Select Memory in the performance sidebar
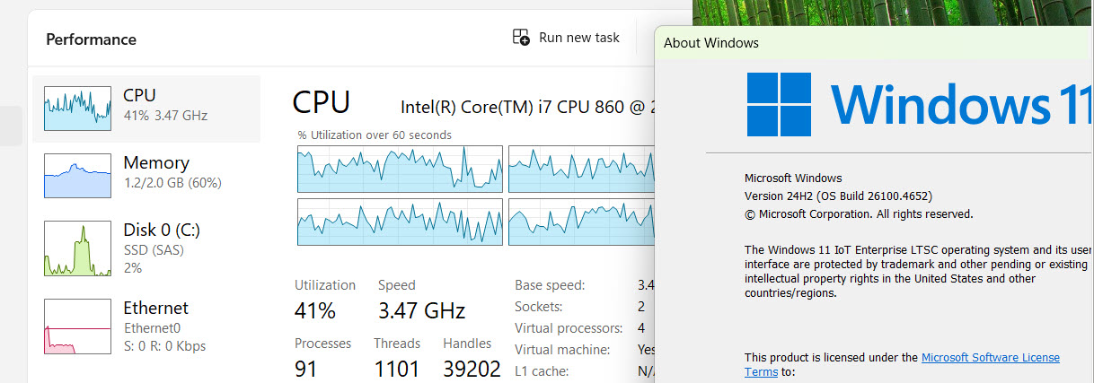The height and width of the screenshot is (383, 1094). coord(146,176)
